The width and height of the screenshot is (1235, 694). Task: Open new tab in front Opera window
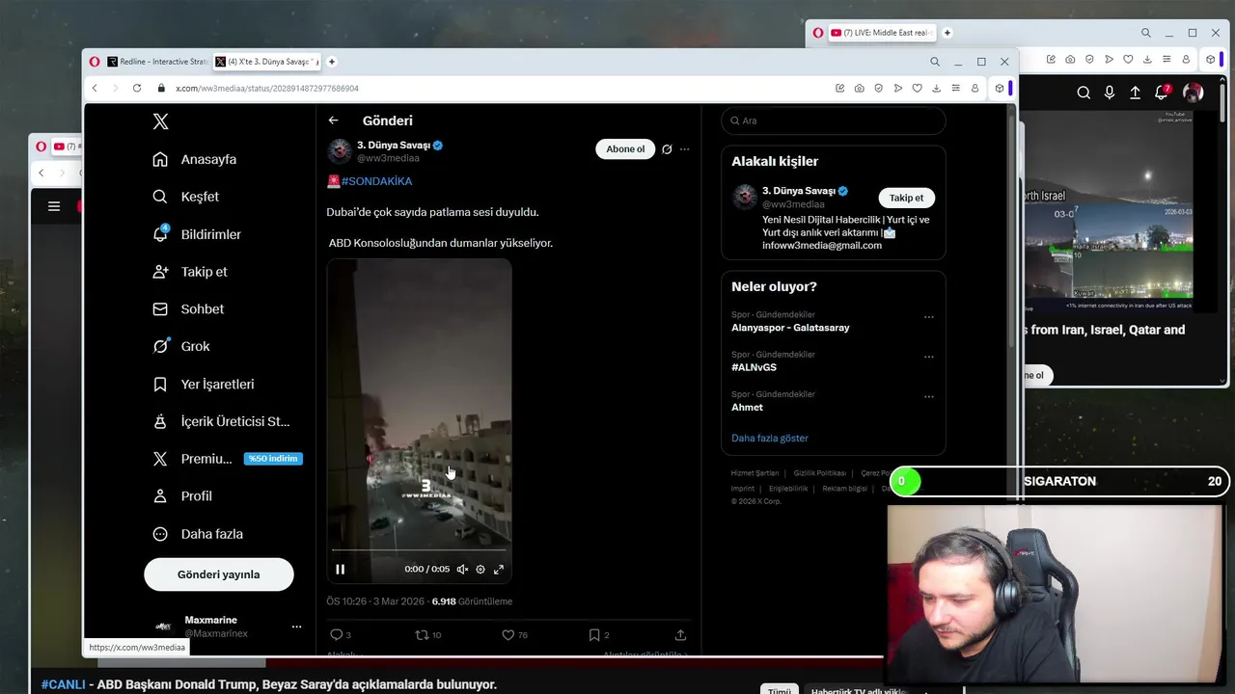coord(331,62)
